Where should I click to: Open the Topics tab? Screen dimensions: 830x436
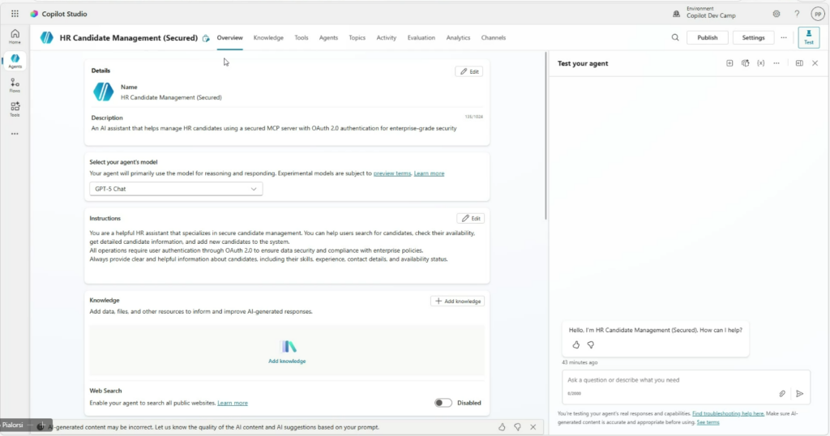pyautogui.click(x=357, y=37)
